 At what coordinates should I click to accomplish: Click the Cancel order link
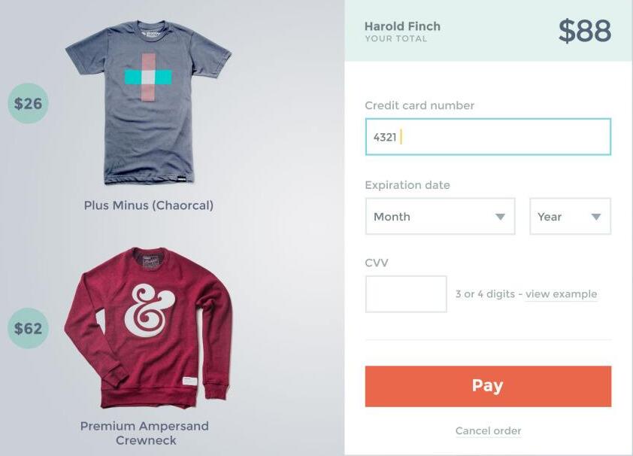[x=488, y=431]
